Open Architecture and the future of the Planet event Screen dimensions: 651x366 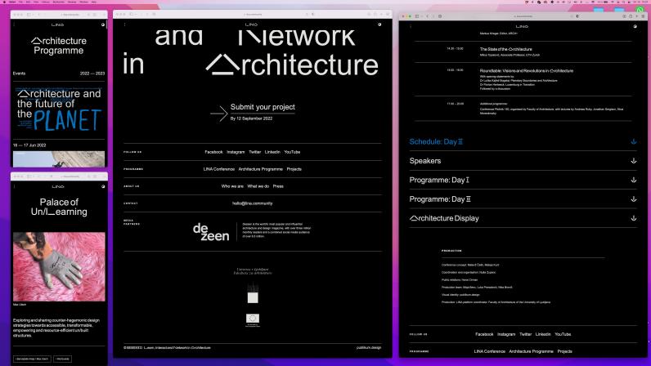[59, 109]
